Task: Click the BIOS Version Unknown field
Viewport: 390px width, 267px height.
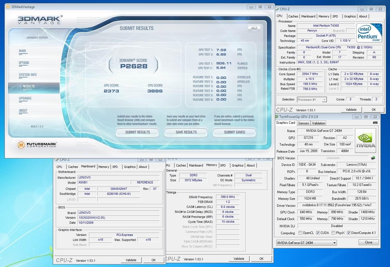Action: click(333, 158)
